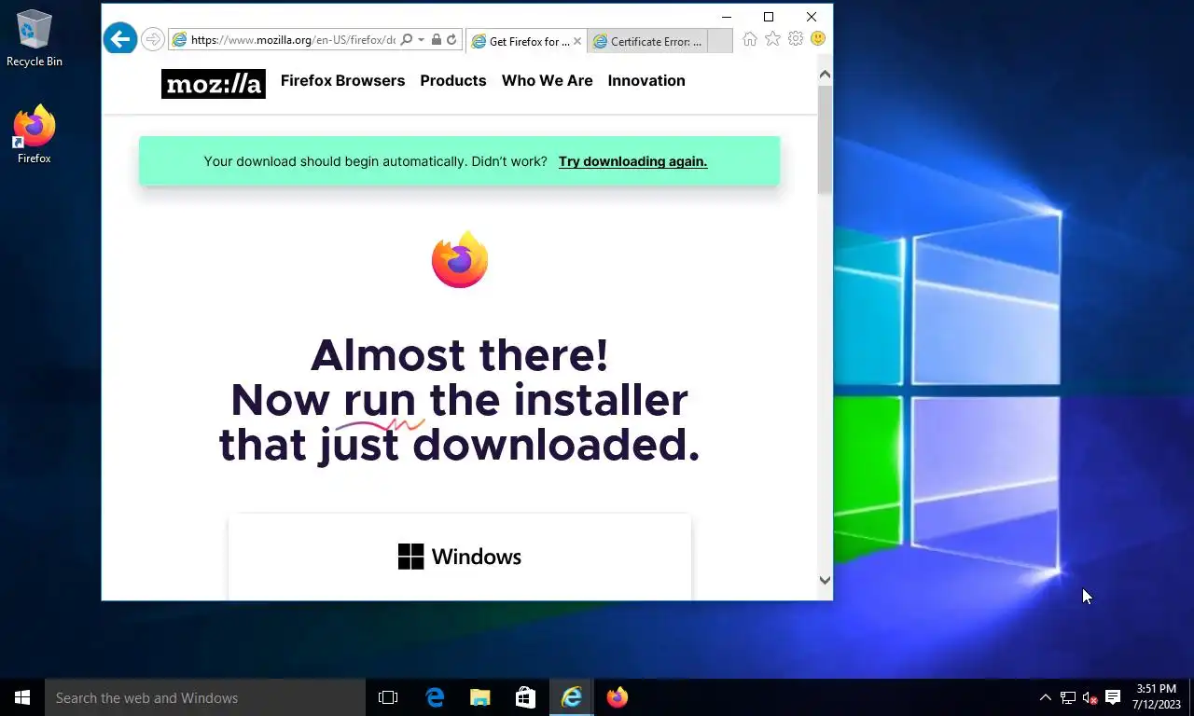Open the Firefox Browsers menu
Image resolution: width=1194 pixels, height=716 pixels.
(342, 80)
